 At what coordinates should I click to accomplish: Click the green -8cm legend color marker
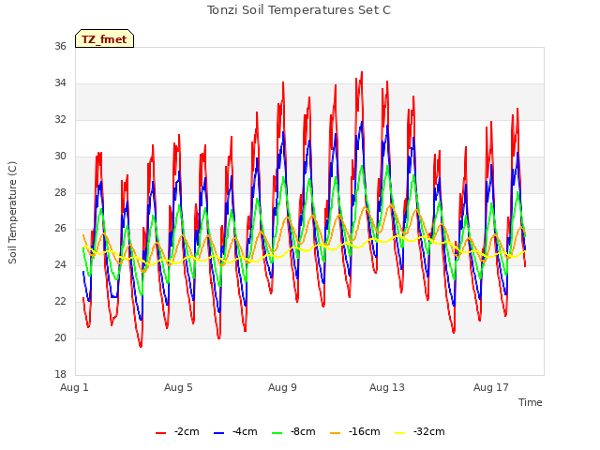click(x=277, y=433)
